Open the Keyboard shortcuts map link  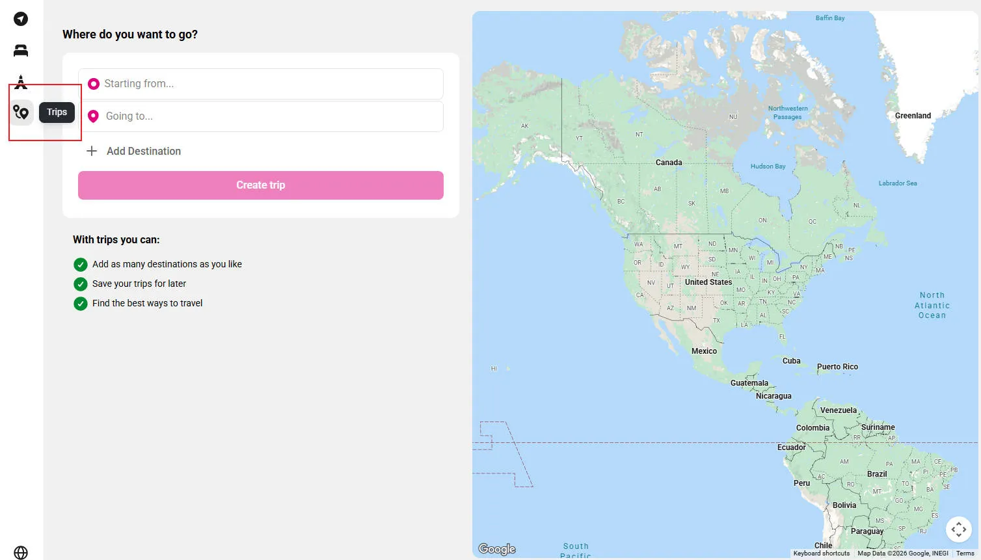click(821, 553)
